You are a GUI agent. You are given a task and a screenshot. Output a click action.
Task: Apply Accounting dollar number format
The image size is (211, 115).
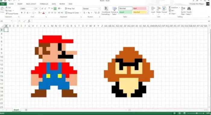[84, 13]
